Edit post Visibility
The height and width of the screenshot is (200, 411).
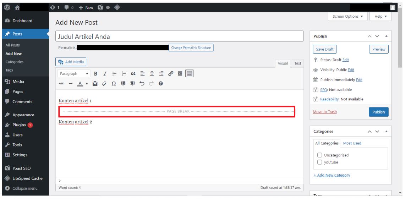pyautogui.click(x=351, y=70)
